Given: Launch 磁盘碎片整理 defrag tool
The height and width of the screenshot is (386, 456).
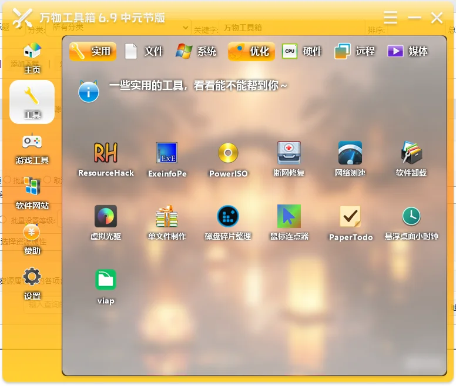Looking at the screenshot, I should [228, 223].
